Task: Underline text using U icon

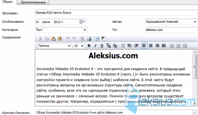Action: (102, 46)
